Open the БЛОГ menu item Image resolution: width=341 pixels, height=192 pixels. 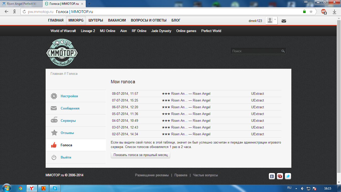(x=176, y=20)
